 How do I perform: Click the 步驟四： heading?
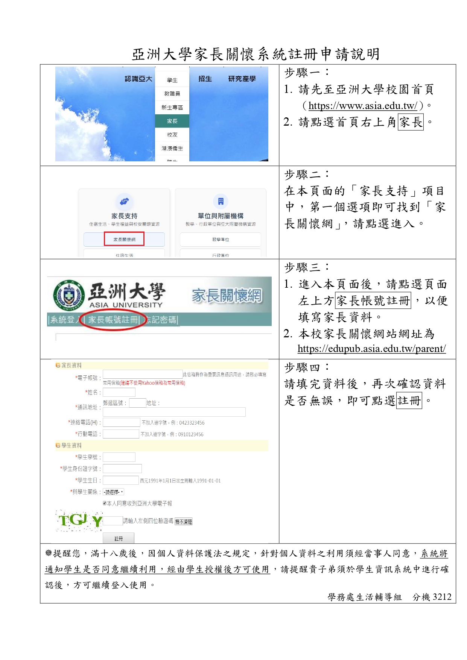pyautogui.click(x=307, y=367)
